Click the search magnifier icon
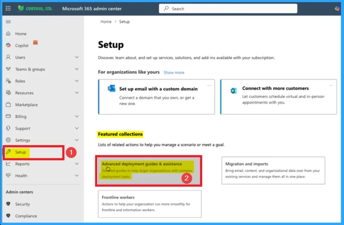 166,8
